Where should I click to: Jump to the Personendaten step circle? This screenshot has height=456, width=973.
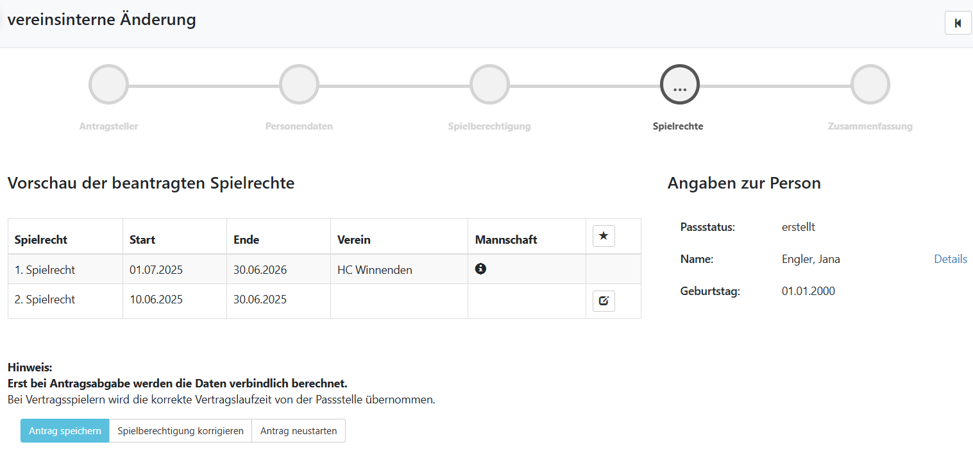click(x=299, y=85)
